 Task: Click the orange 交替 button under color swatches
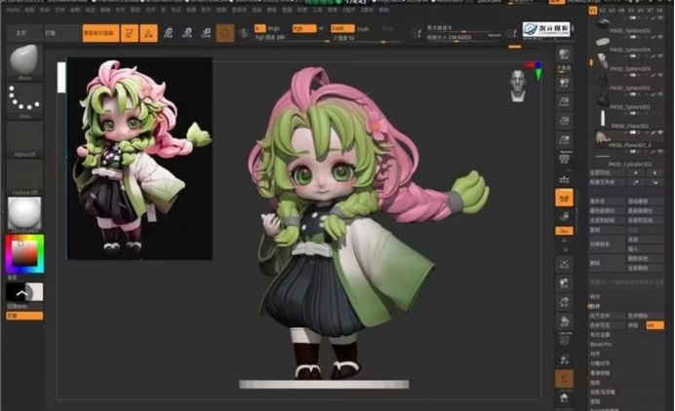coord(24,316)
